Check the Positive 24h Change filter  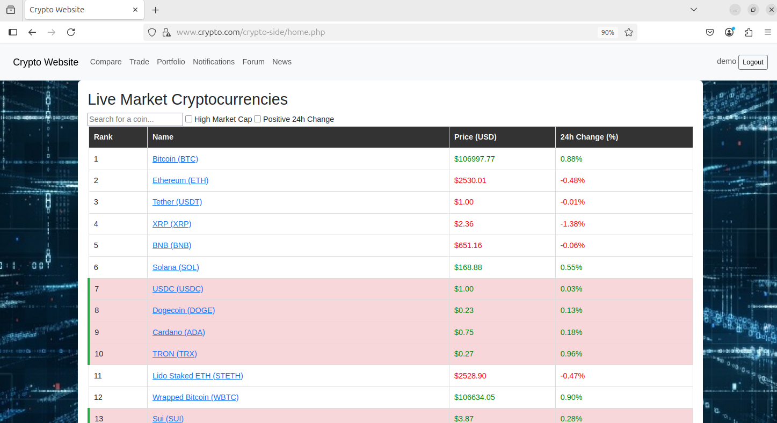click(x=257, y=119)
